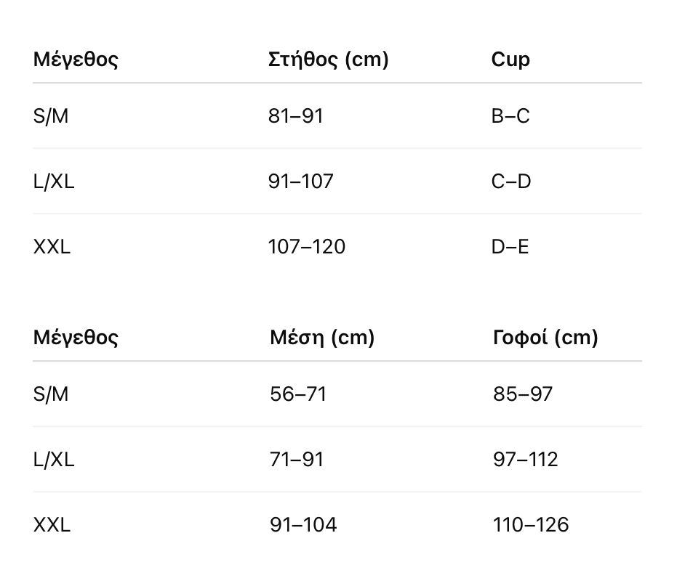Select S/M in the Στήθος table

[51, 116]
